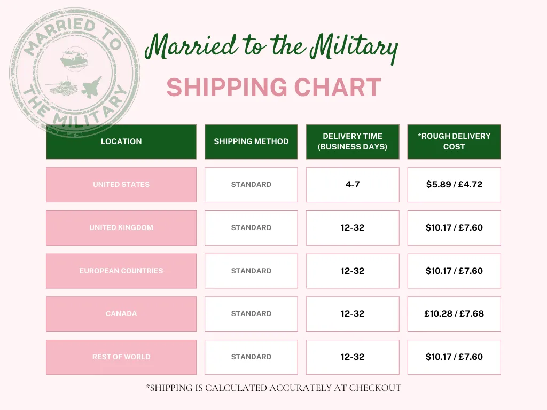
Task: Click Rest of World 12-32 delivery time
Action: [x=353, y=357]
